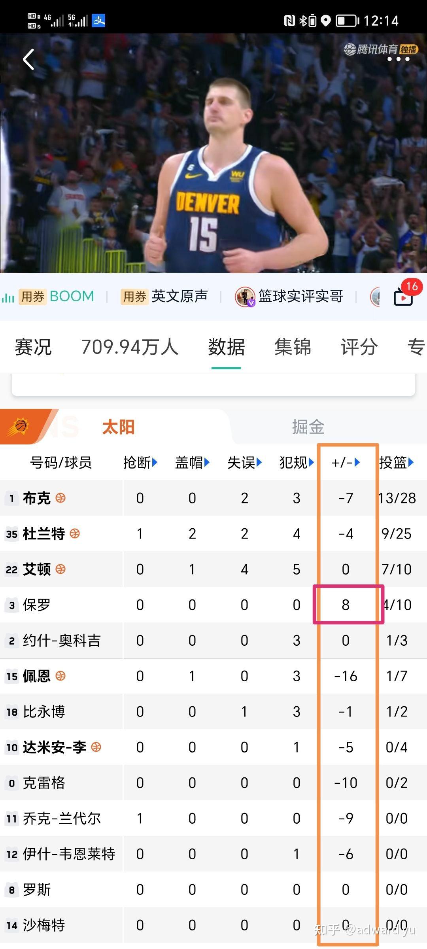Switch to the 集锦 tab
427x949 pixels.
pyautogui.click(x=293, y=347)
